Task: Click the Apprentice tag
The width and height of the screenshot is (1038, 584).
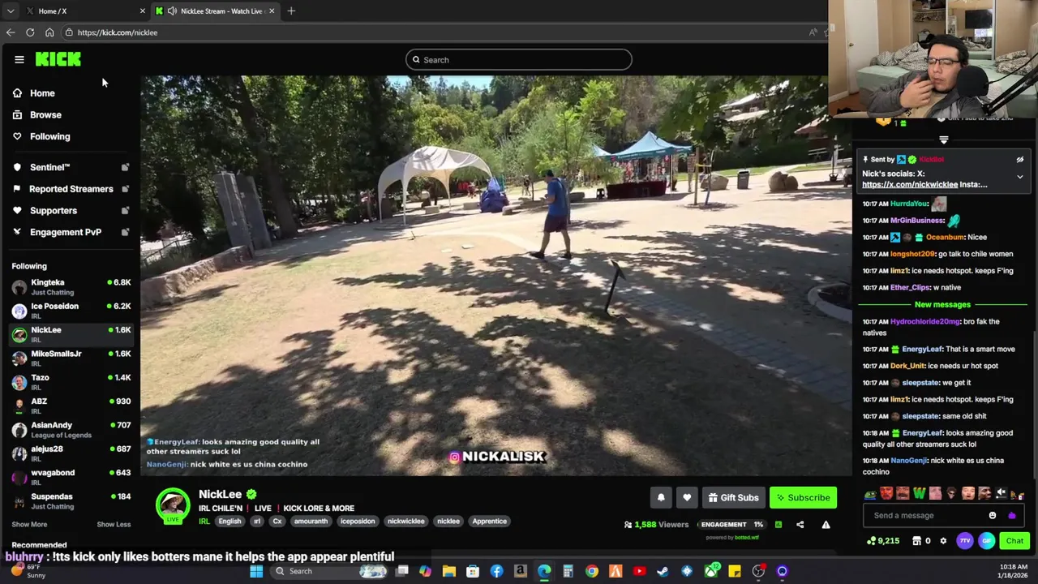Action: point(490,522)
